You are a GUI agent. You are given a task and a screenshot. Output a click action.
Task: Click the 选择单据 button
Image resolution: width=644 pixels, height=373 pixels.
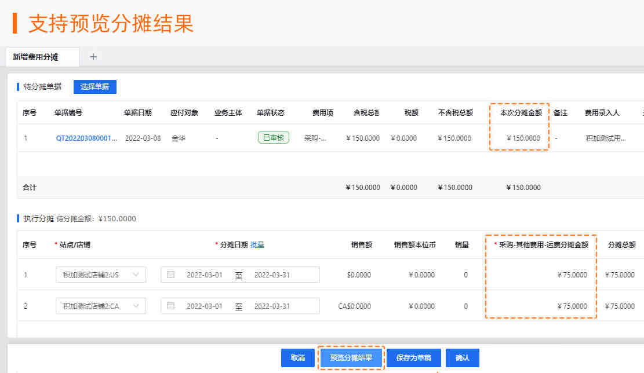95,86
